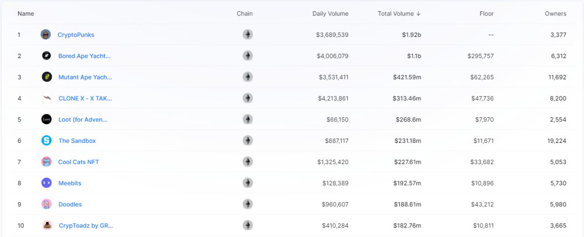The width and height of the screenshot is (584, 237).
Task: Click the Meebits purple logo icon
Action: coord(47,183)
